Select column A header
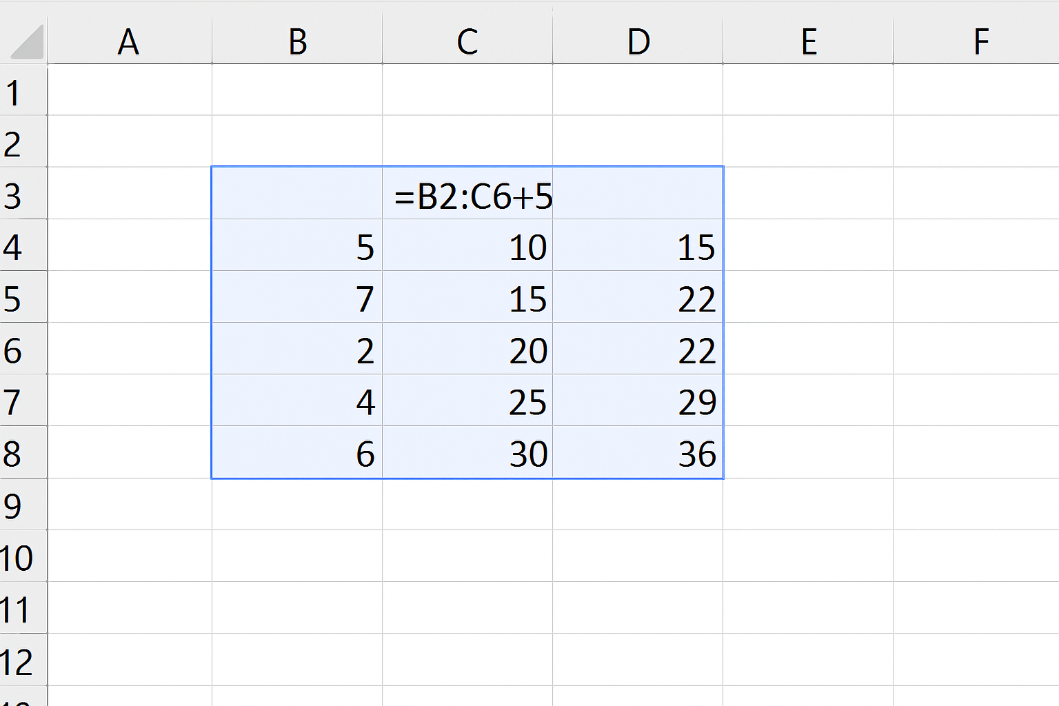Screen dimensions: 1059x706 [x=130, y=41]
